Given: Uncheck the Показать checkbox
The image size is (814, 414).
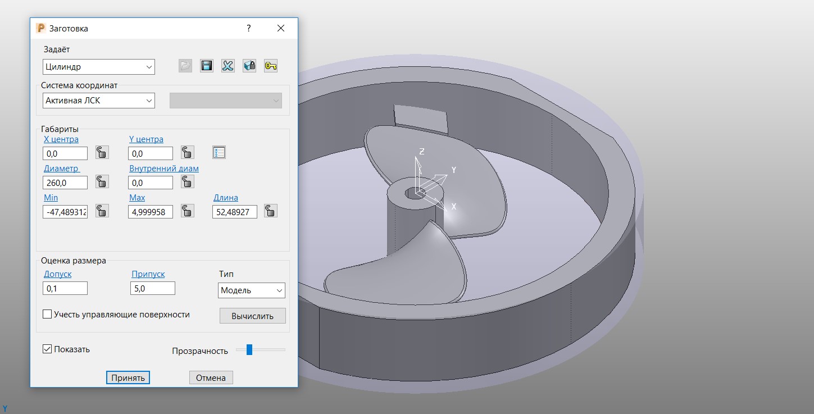Looking at the screenshot, I should click(x=47, y=349).
